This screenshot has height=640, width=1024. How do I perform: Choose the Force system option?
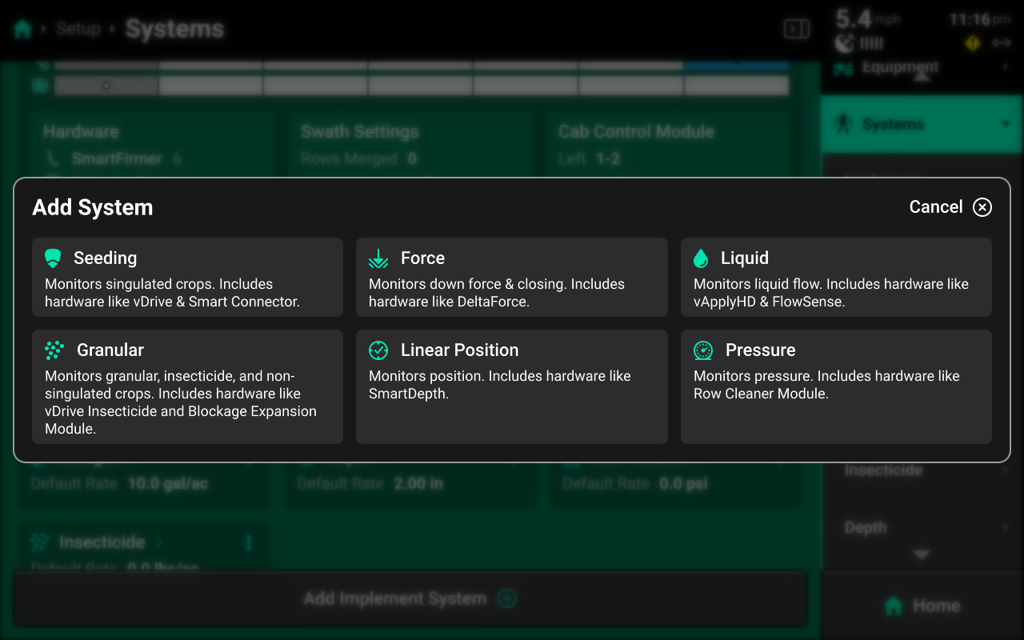pyautogui.click(x=511, y=277)
